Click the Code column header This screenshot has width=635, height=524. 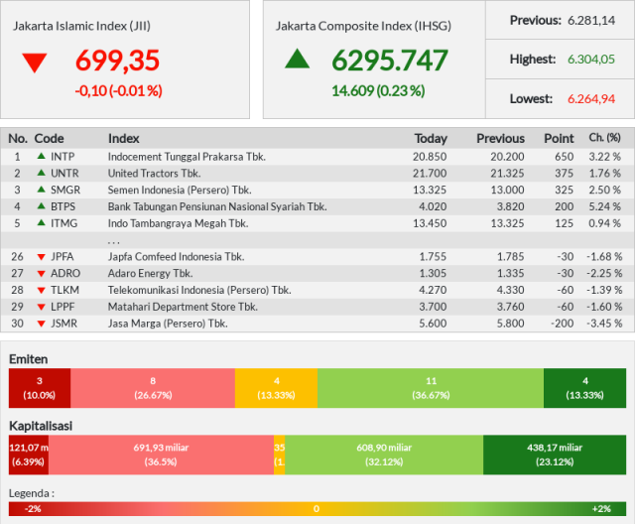(x=49, y=139)
